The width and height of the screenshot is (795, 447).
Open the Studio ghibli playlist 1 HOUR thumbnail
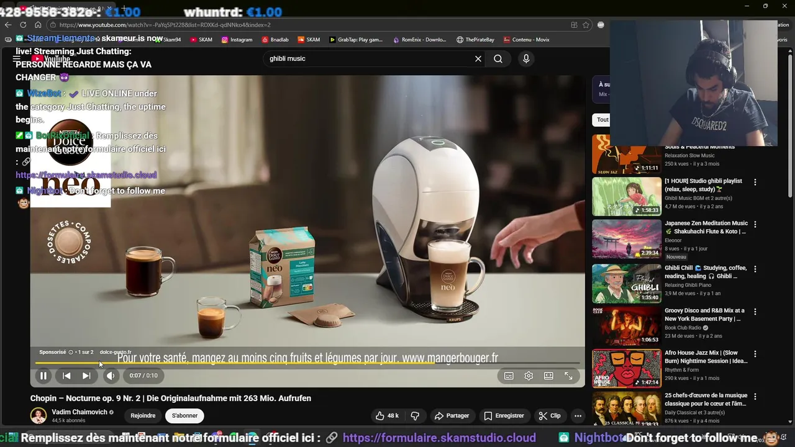(627, 197)
